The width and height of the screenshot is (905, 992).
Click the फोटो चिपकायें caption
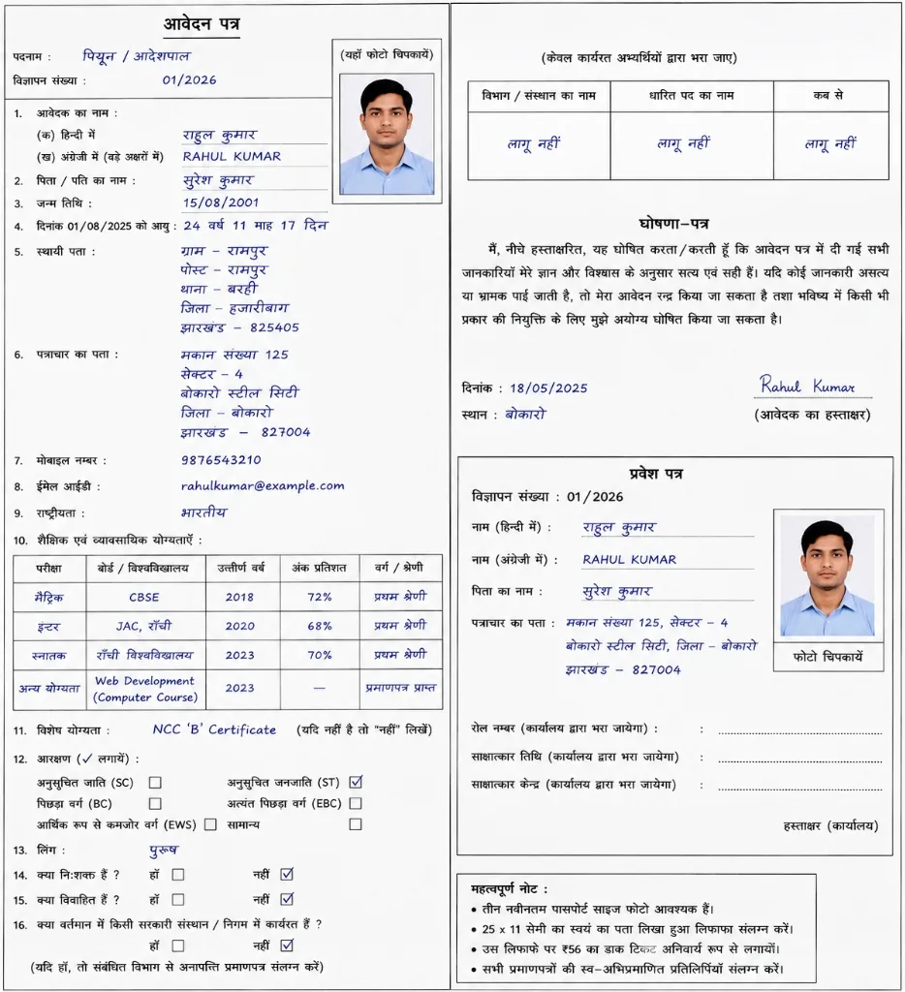[x=827, y=657]
